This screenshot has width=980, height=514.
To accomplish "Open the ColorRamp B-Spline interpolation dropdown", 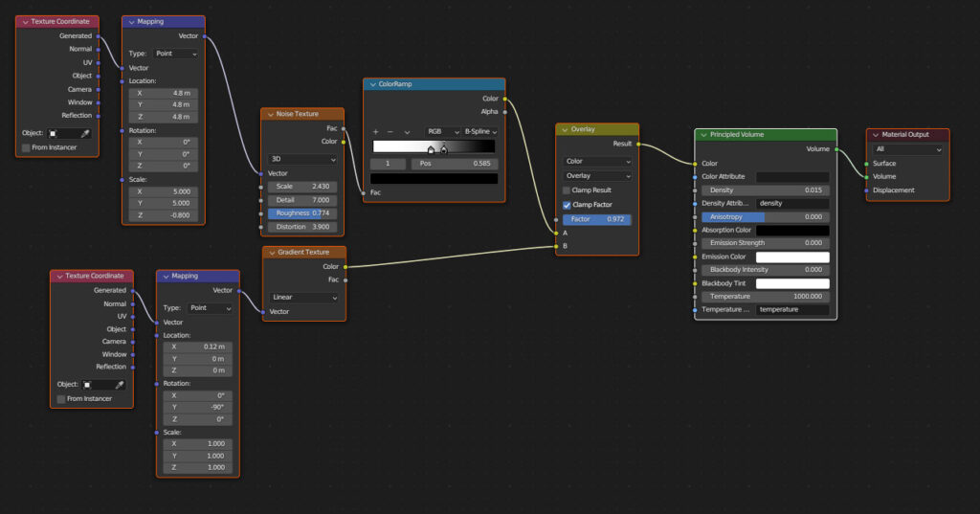I will [480, 132].
